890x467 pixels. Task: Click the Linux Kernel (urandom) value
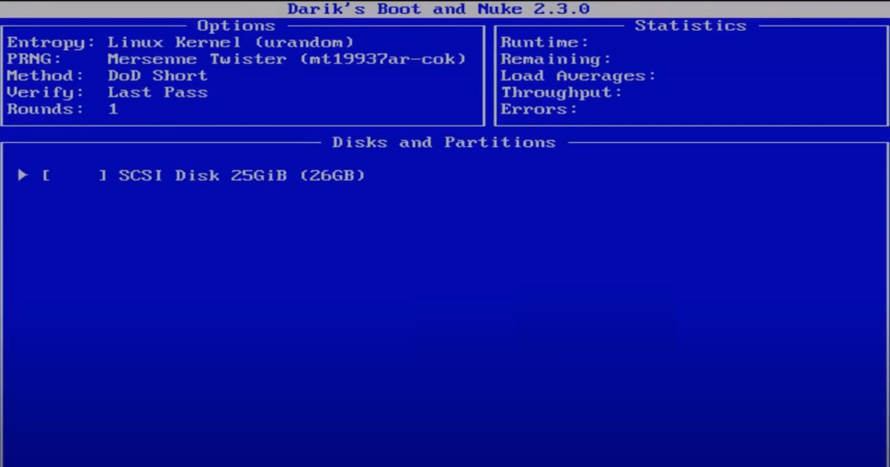[230, 43]
